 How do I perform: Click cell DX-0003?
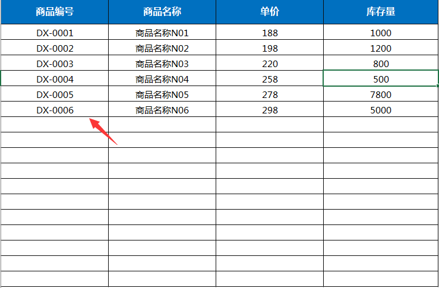(x=55, y=63)
